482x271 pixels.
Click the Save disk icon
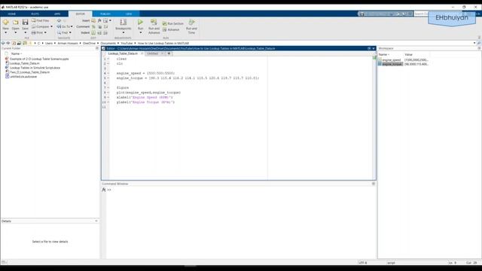[25, 22]
